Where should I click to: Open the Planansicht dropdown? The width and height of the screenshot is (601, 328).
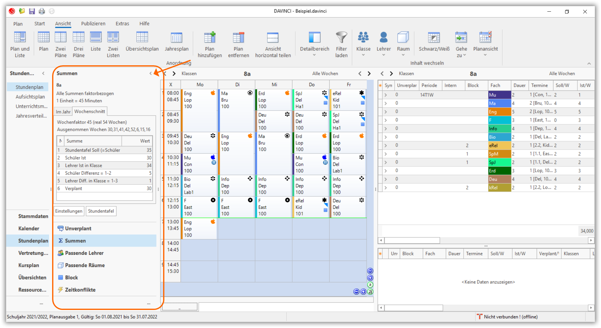485,44
